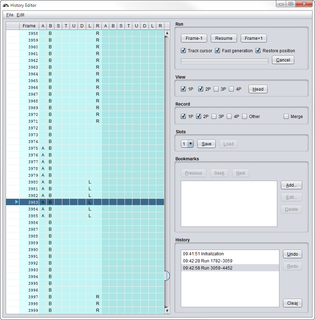Select history entry Run 1782-3059
This screenshot has height=320, width=315.
point(208,261)
